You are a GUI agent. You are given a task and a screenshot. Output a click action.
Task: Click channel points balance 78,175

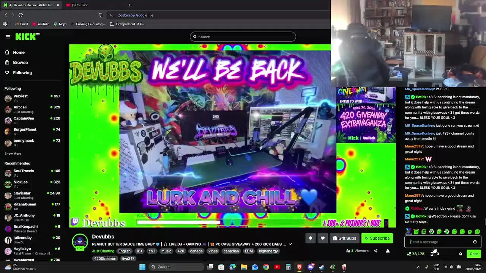tap(415, 254)
